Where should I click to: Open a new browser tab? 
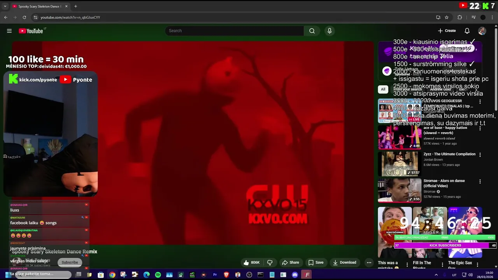click(75, 6)
